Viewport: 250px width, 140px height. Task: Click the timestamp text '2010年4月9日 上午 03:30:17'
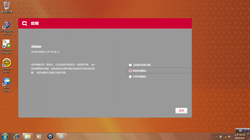[45, 52]
